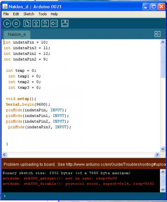Click the code editor scroll-down arrow

(163, 149)
